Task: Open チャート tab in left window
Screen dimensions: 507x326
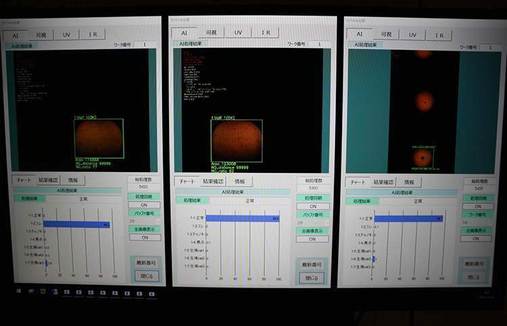Action: [24, 180]
